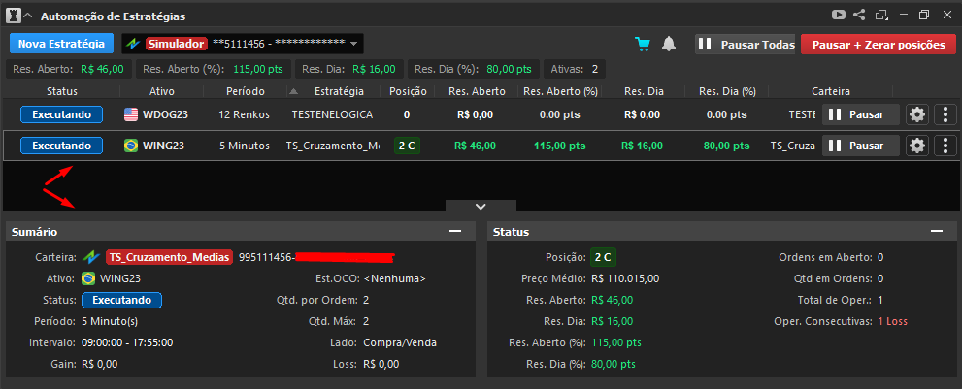Image resolution: width=962 pixels, height=389 pixels.
Task: Click the Res. Dia R$ 16,00 summary chip
Action: tap(349, 69)
